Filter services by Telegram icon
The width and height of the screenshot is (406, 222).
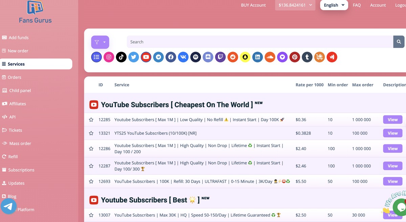pos(158,57)
